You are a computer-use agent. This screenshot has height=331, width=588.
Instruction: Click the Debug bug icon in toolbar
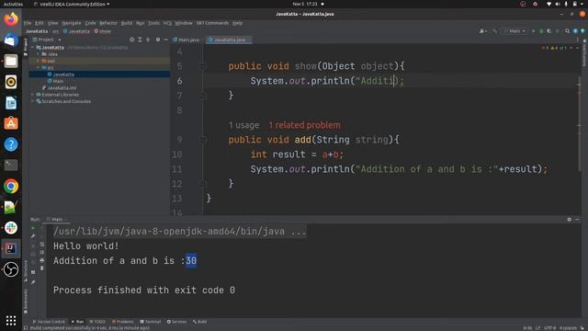click(541, 31)
